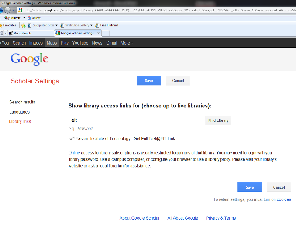
Task: Click the top Save button
Action: coord(149,81)
